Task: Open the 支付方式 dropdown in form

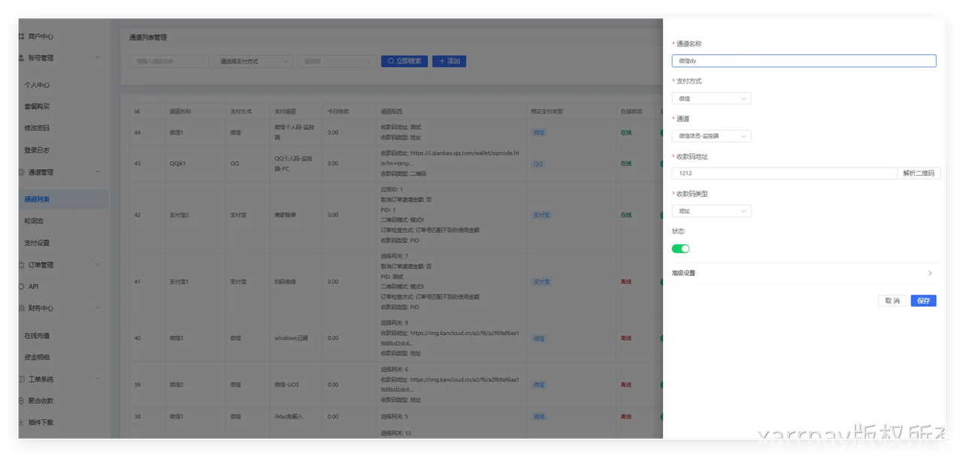Action: coord(711,98)
